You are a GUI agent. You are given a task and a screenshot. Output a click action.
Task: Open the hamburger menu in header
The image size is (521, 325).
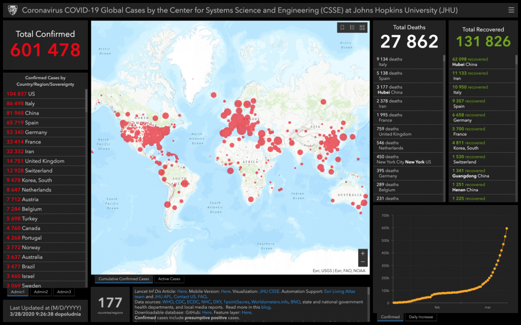point(511,10)
